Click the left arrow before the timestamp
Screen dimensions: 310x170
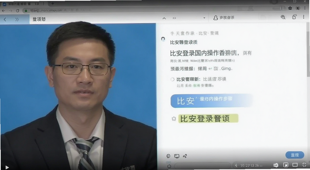[x=236, y=165]
